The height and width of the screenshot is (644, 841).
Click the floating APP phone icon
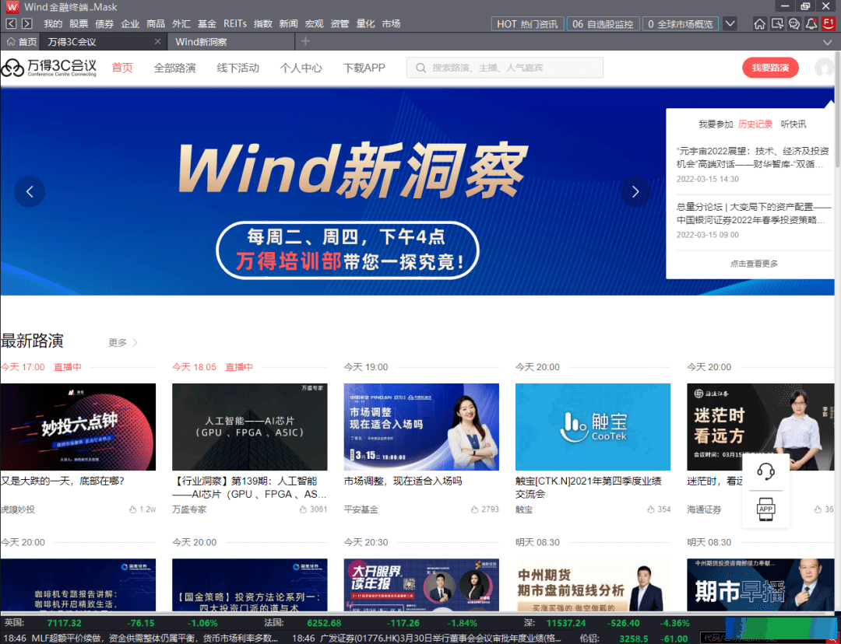[765, 509]
